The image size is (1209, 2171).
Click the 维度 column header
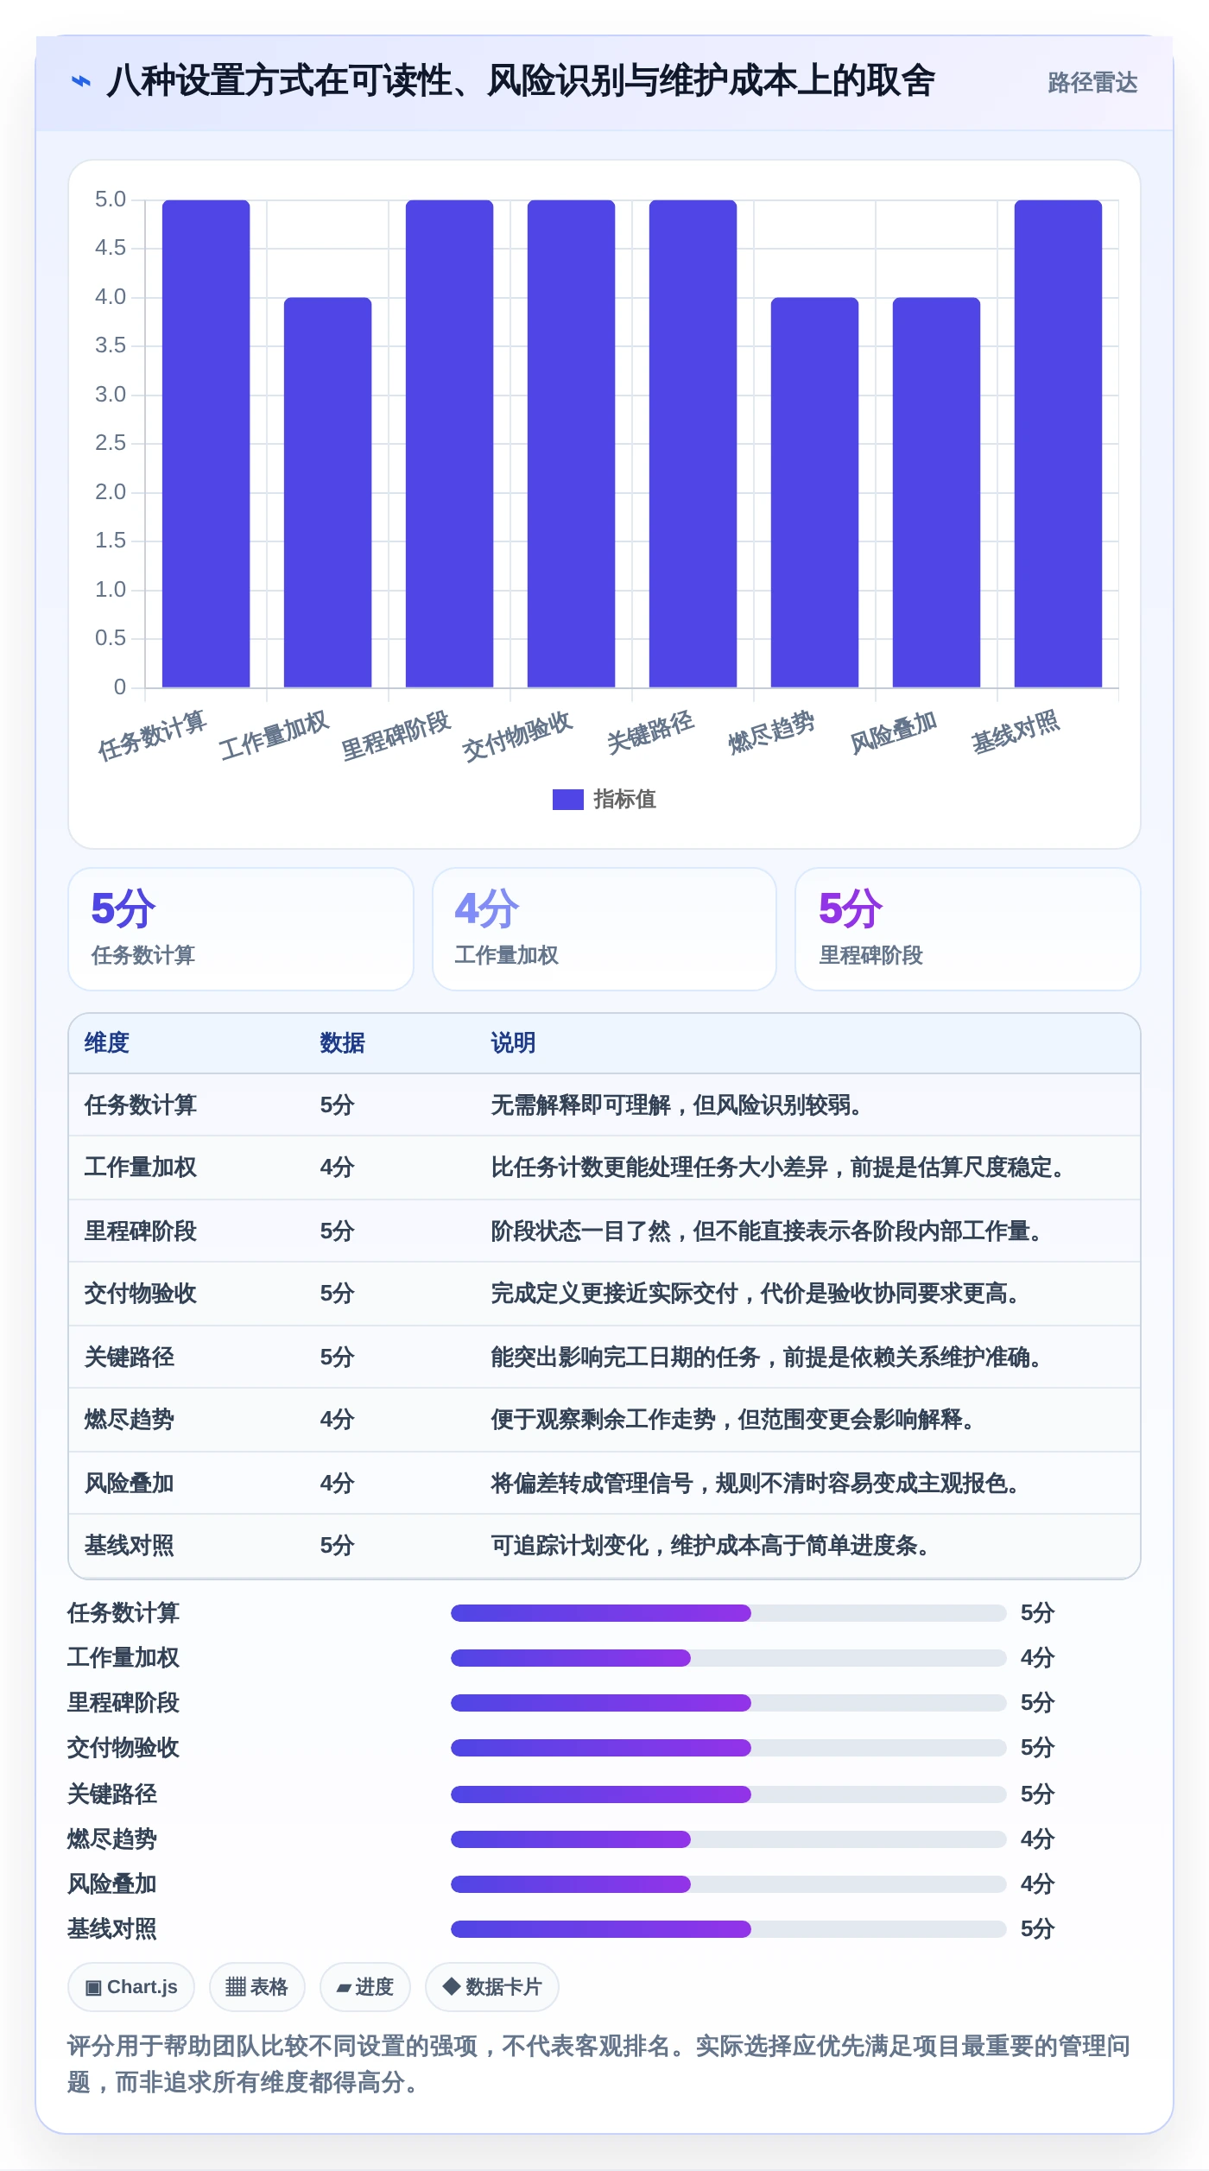[107, 1043]
